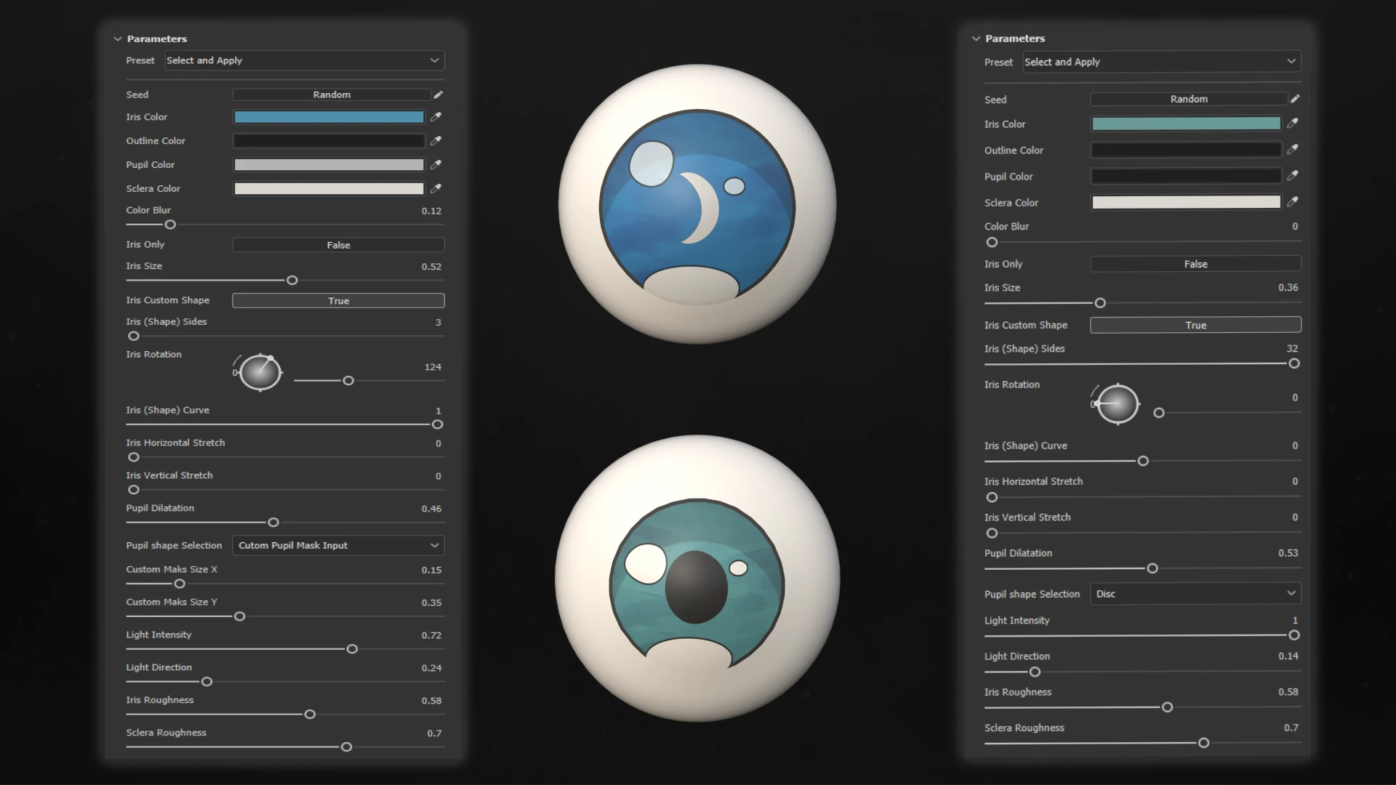Collapse the right Parameters section
The height and width of the screenshot is (785, 1396).
click(x=976, y=39)
